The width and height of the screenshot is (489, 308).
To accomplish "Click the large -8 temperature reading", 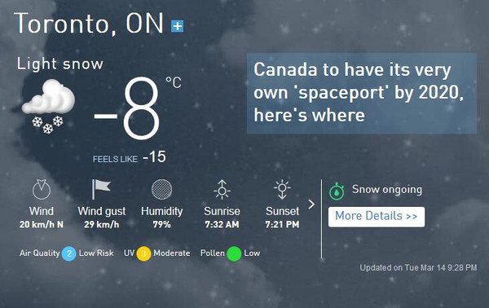I will coord(127,108).
